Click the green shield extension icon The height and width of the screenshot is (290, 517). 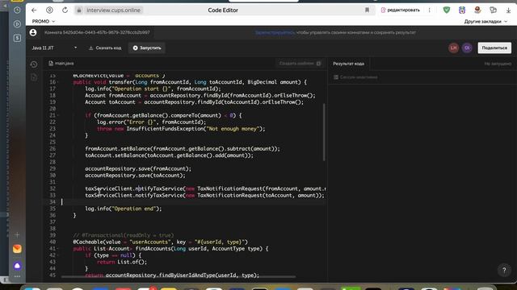click(447, 10)
